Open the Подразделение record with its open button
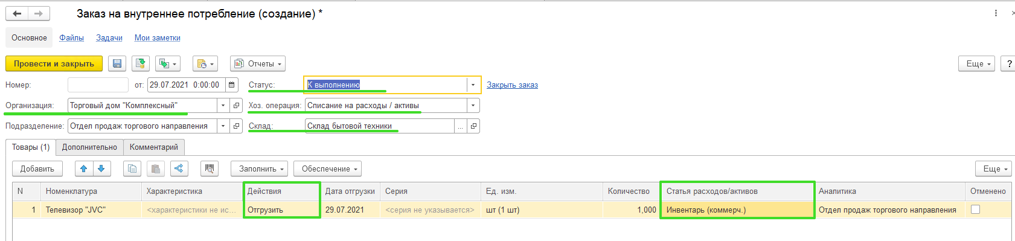Image resolution: width=1015 pixels, height=241 pixels. click(x=236, y=126)
